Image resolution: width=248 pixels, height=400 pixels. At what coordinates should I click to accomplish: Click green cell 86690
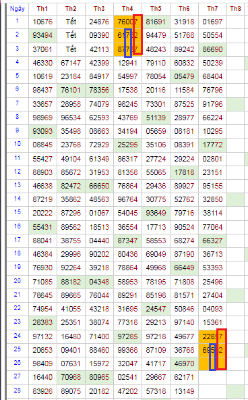tap(212, 49)
